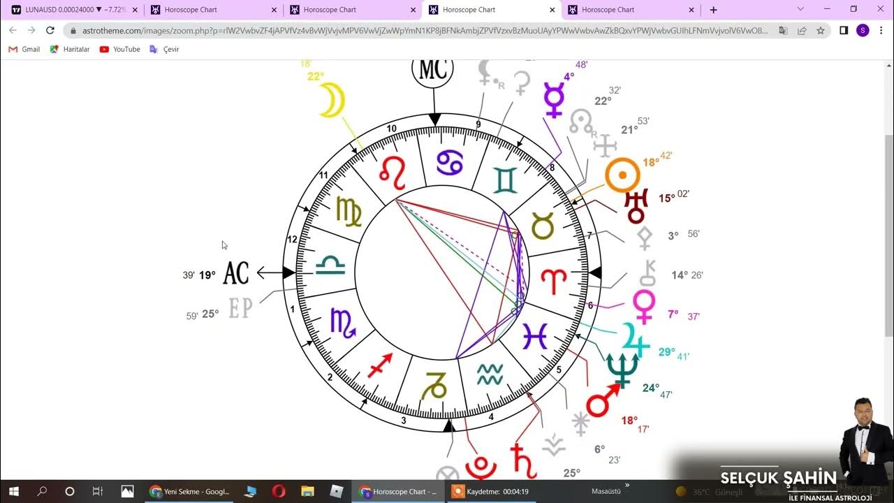894x503 pixels.
Task: Open the Haritalar bookmark
Action: click(70, 50)
